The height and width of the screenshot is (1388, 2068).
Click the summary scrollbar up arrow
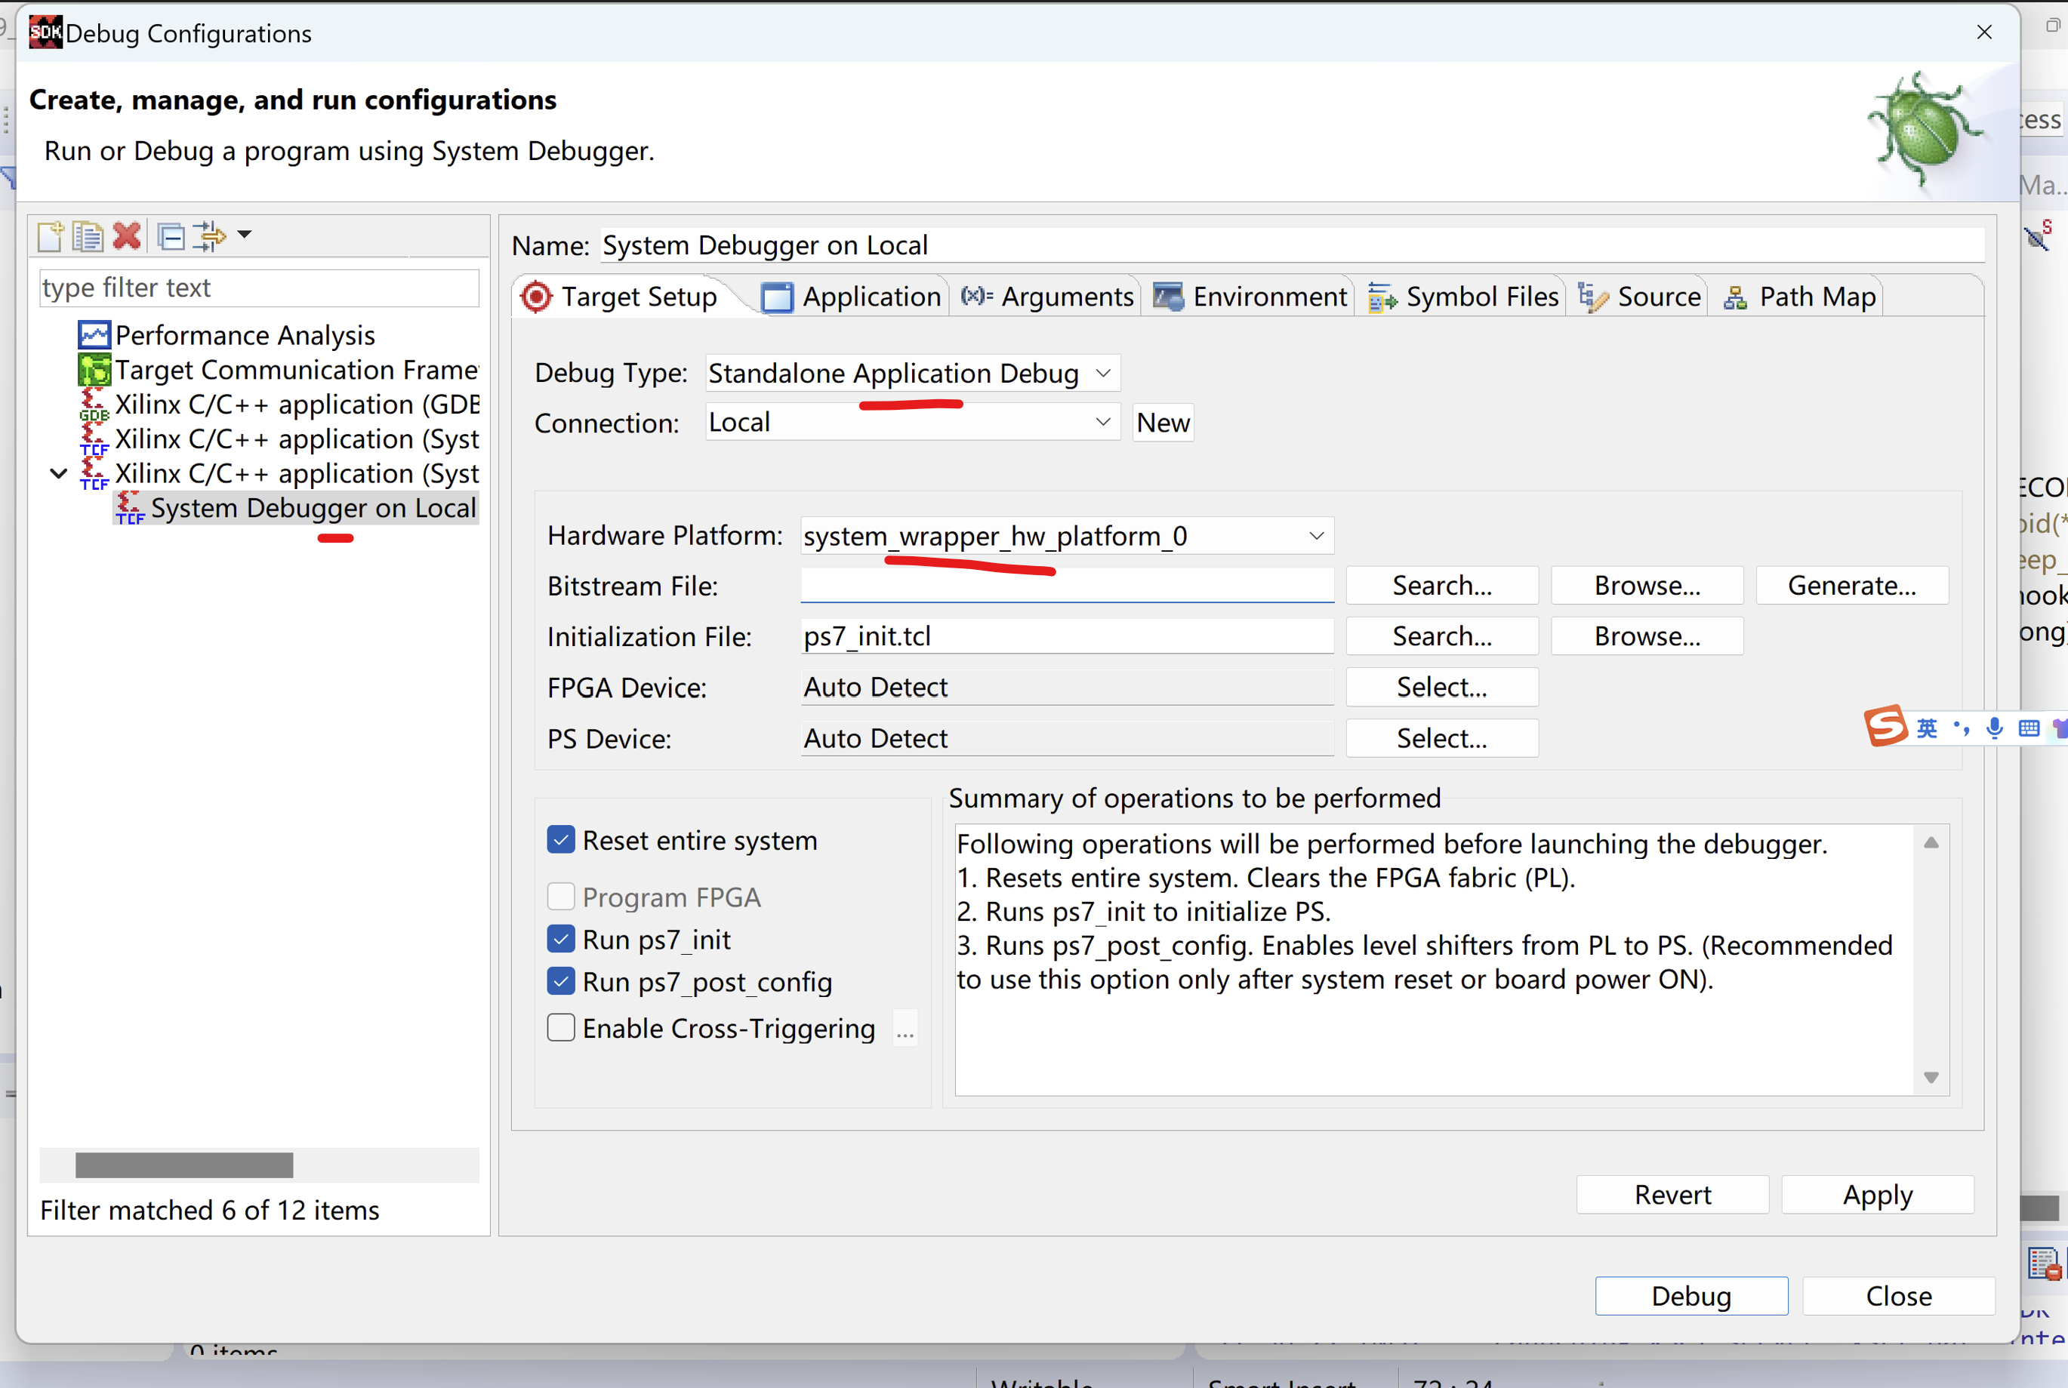[1931, 843]
